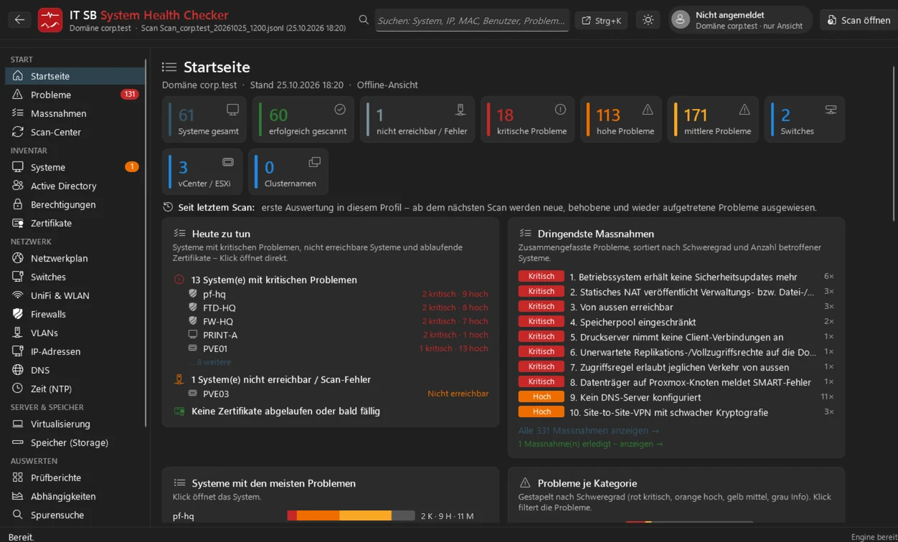Open the hohe Probleme 113 card
Viewport: 898px width, 542px height.
[x=620, y=120]
